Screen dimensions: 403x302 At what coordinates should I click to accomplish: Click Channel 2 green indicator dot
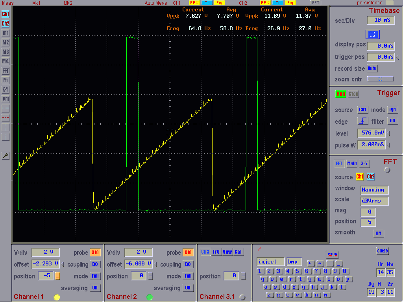pos(149,297)
